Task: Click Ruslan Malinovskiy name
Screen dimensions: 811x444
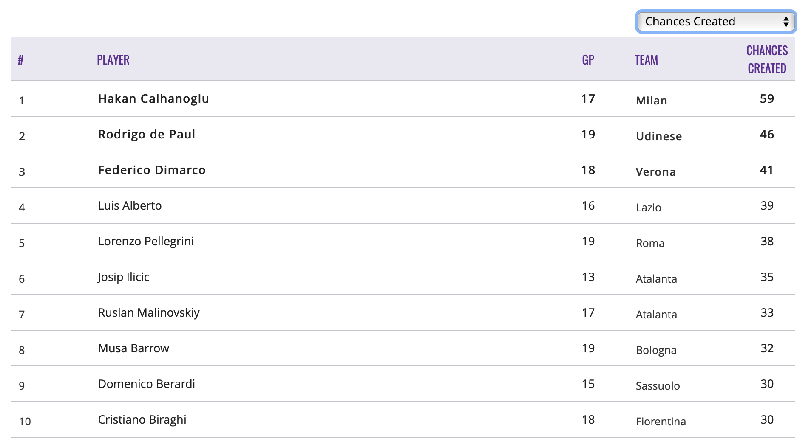Action: pos(149,313)
